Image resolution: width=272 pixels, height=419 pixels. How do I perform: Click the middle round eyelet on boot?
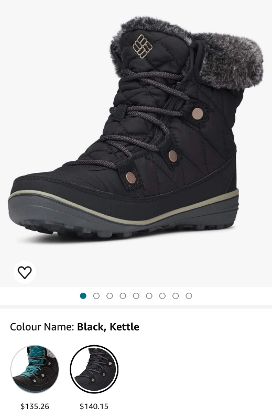click(173, 156)
